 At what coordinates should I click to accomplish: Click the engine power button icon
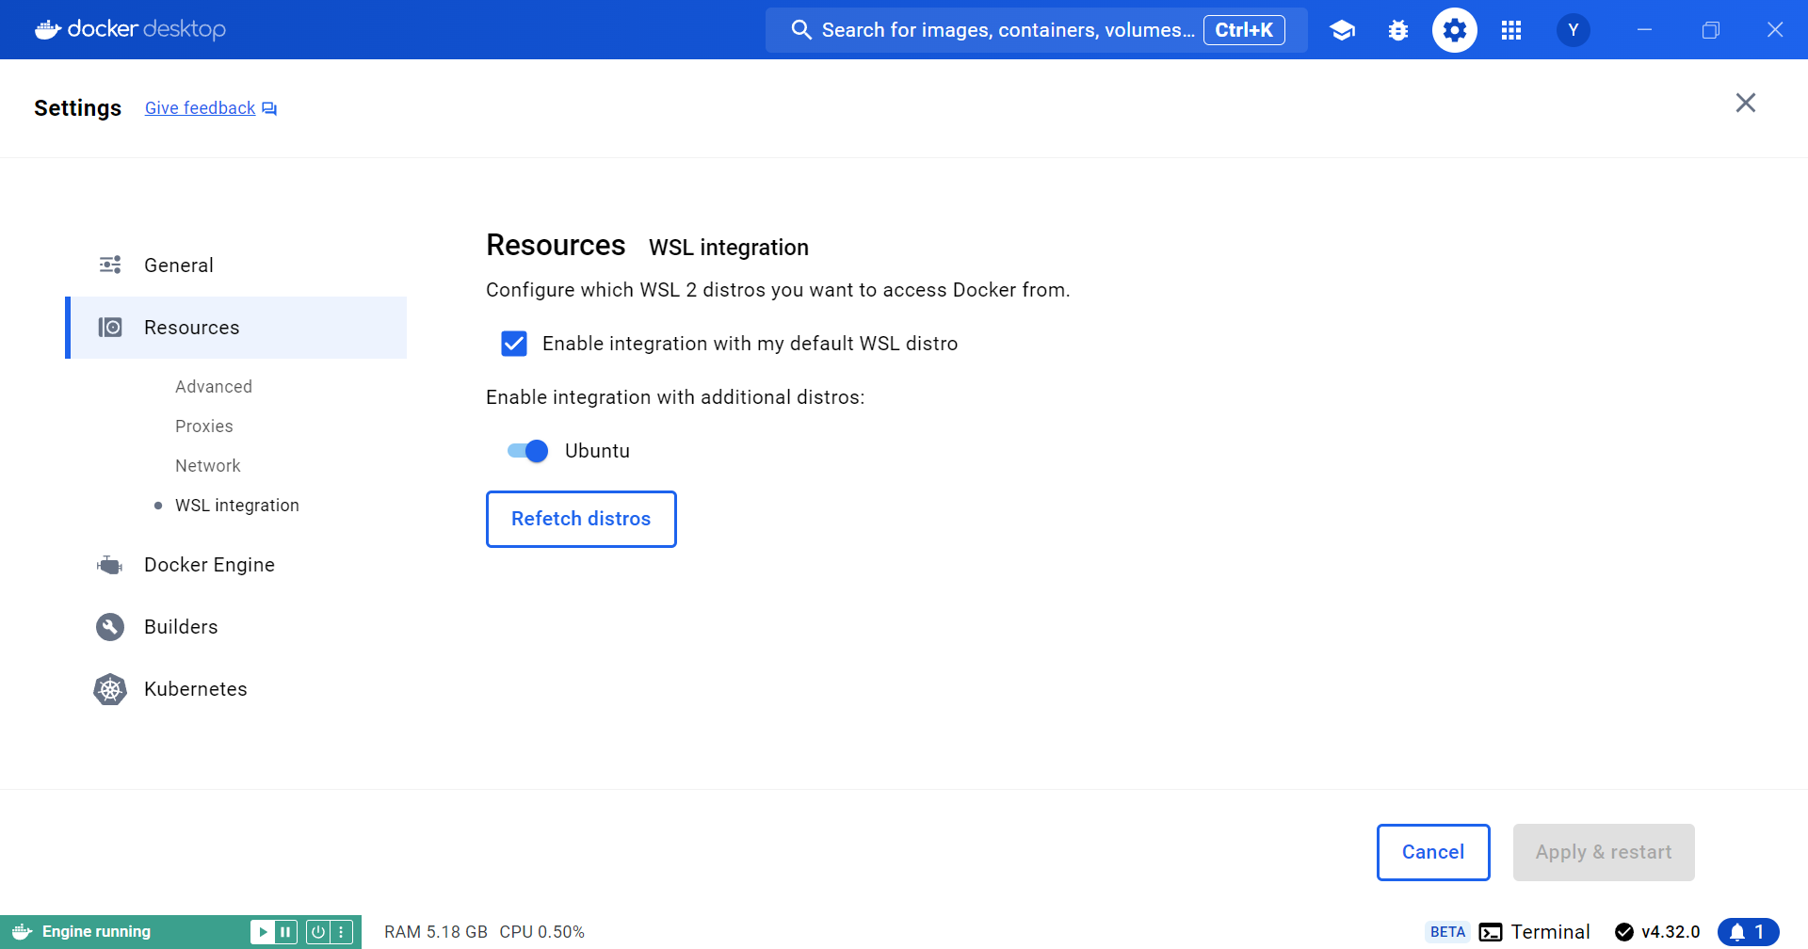[x=318, y=932]
